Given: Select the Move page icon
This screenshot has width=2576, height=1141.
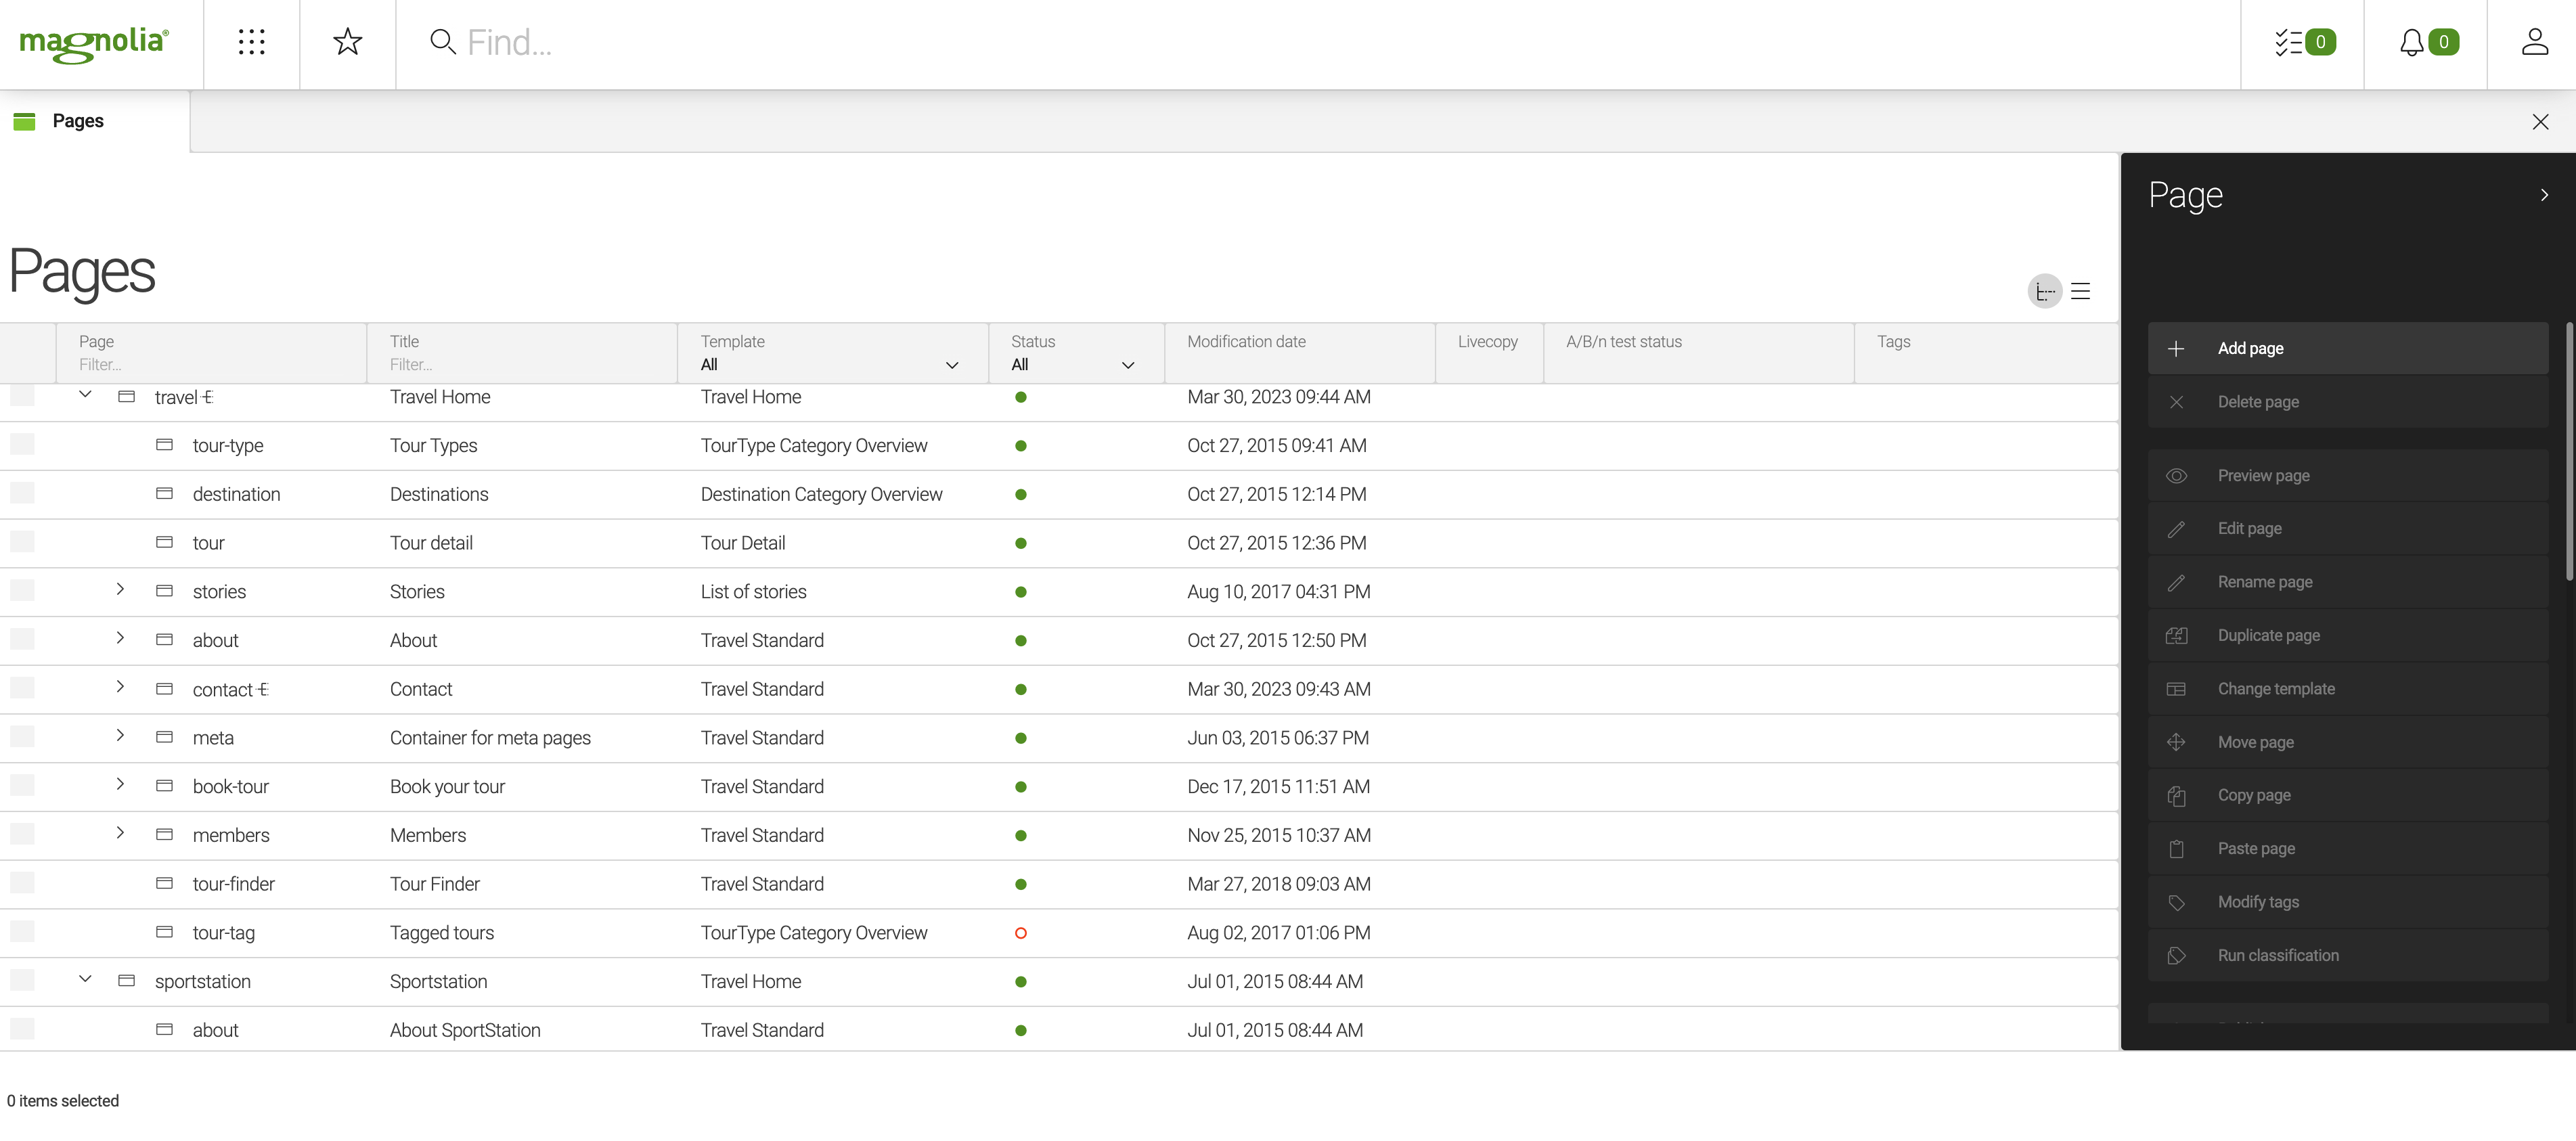Looking at the screenshot, I should coord(2177,742).
